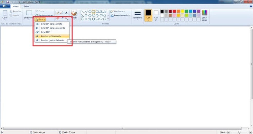Pick the four-point star shape

pos(86,19)
